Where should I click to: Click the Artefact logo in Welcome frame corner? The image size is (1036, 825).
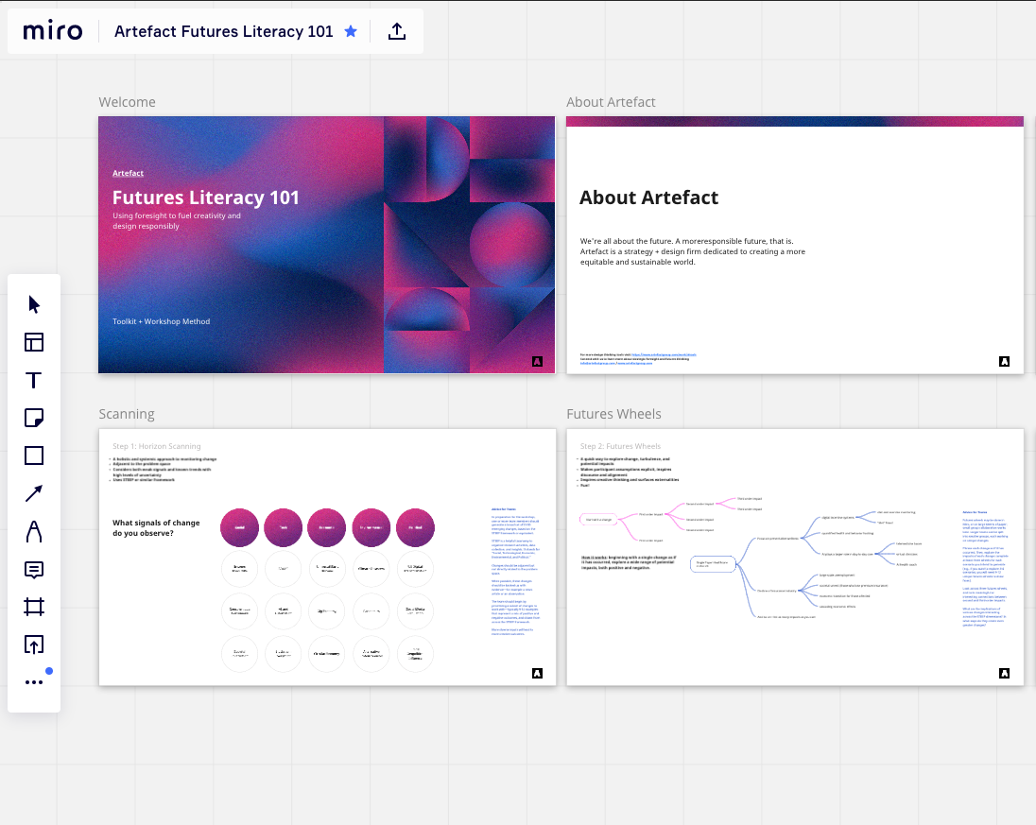pos(537,361)
